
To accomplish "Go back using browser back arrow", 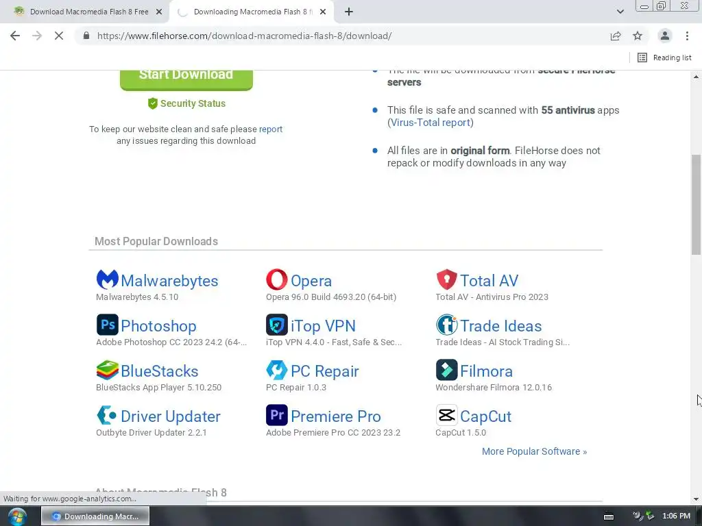I will (15, 36).
